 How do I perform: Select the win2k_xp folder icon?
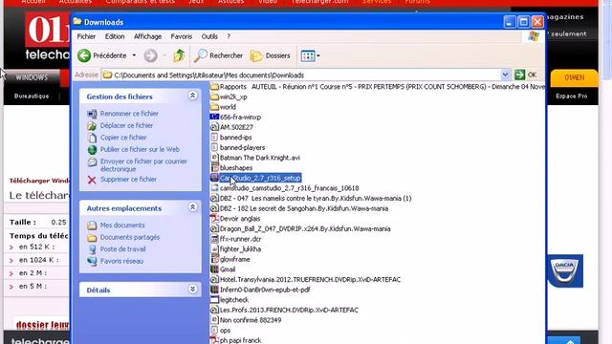pyautogui.click(x=214, y=97)
